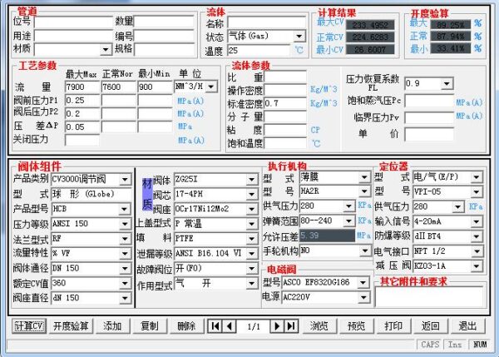The image size is (499, 357).
Task: Click the 计算CV button
Action: tap(29, 326)
